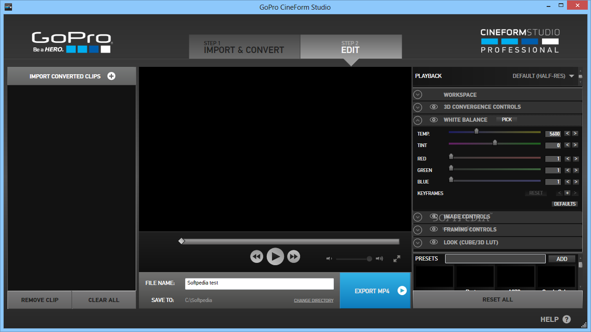Switch to Step 2 Edit tab
The height and width of the screenshot is (332, 591).
(x=351, y=47)
